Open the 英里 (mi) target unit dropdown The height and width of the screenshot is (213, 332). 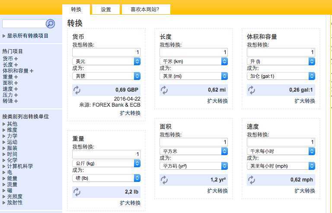pos(194,76)
